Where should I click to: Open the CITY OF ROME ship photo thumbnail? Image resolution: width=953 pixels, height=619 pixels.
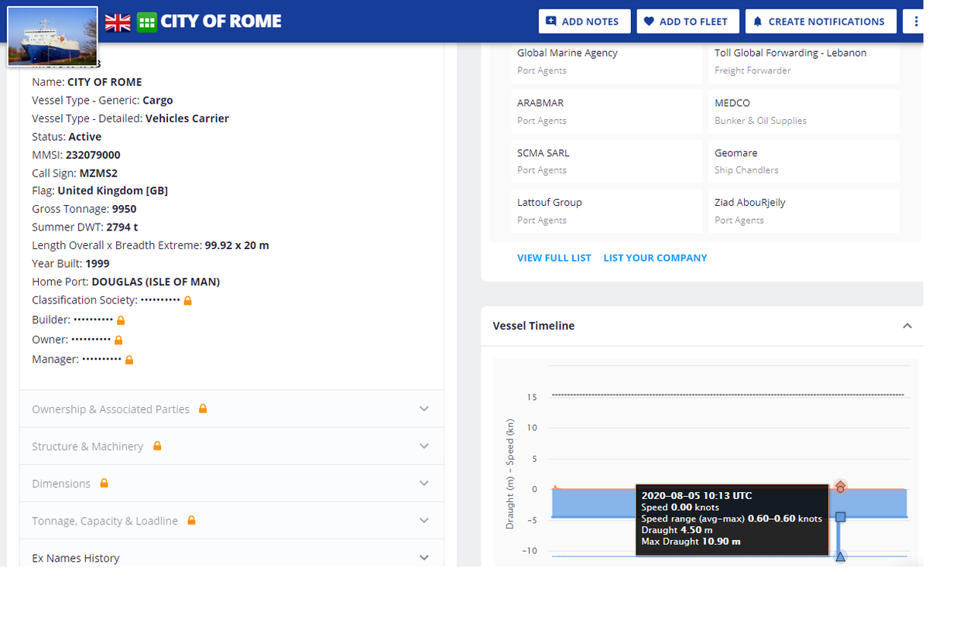coord(52,36)
